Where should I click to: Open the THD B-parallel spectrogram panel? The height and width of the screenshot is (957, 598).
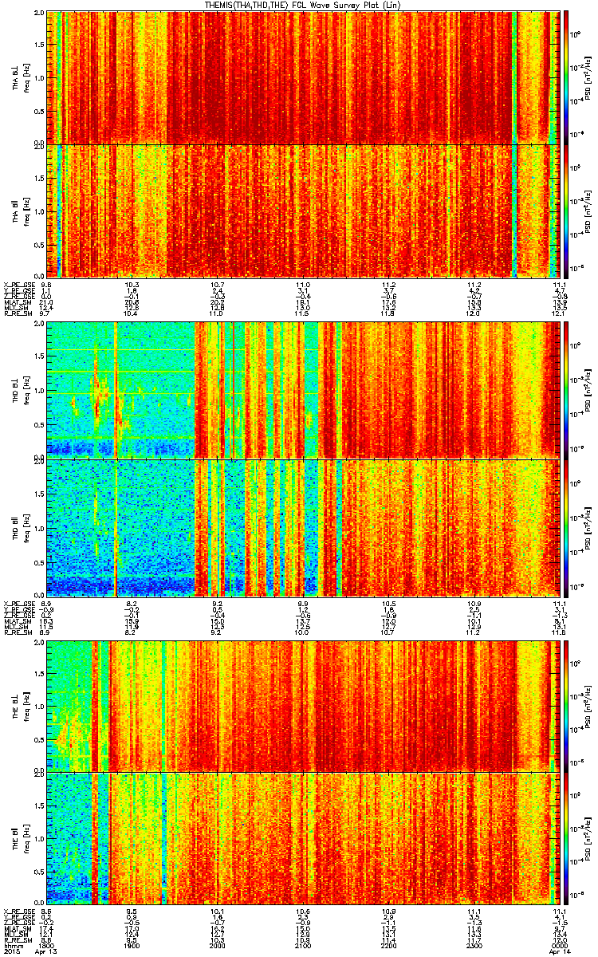(x=302, y=527)
